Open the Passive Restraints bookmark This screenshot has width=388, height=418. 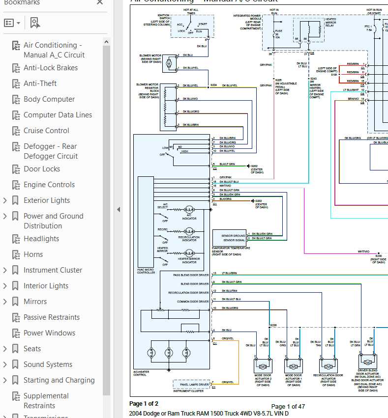click(52, 317)
